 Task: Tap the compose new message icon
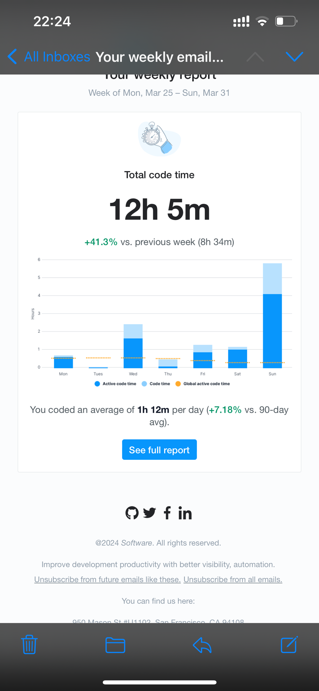[x=289, y=645]
